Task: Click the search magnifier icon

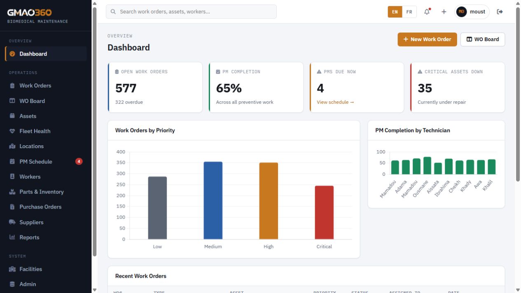Action: pos(113,12)
